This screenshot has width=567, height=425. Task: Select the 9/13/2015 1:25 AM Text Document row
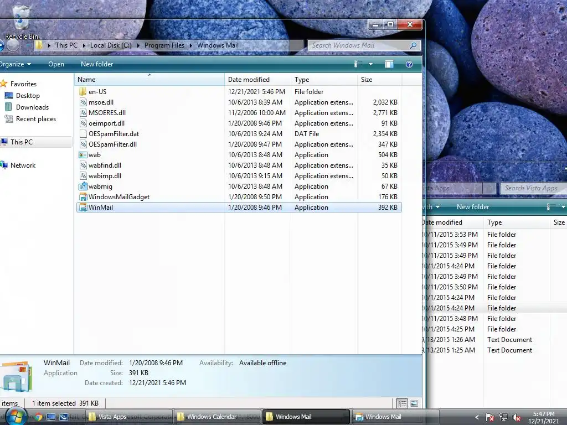point(494,350)
